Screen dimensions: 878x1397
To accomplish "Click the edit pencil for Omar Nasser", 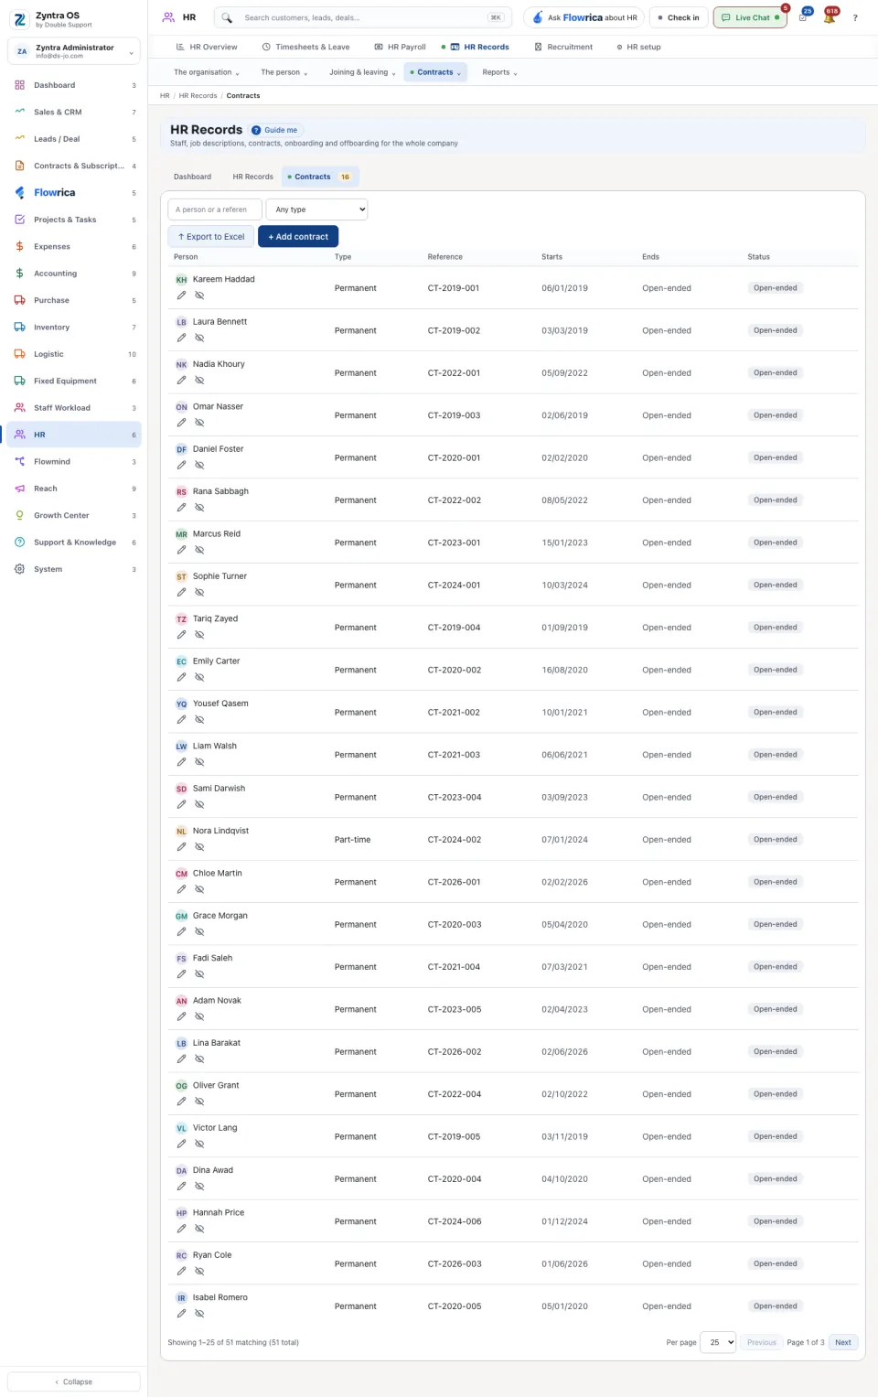I will (x=181, y=423).
